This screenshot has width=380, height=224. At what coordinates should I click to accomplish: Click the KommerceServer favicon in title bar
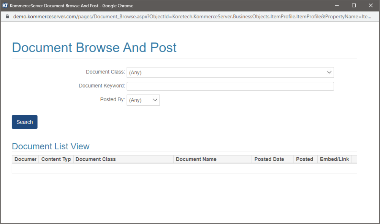point(5,5)
